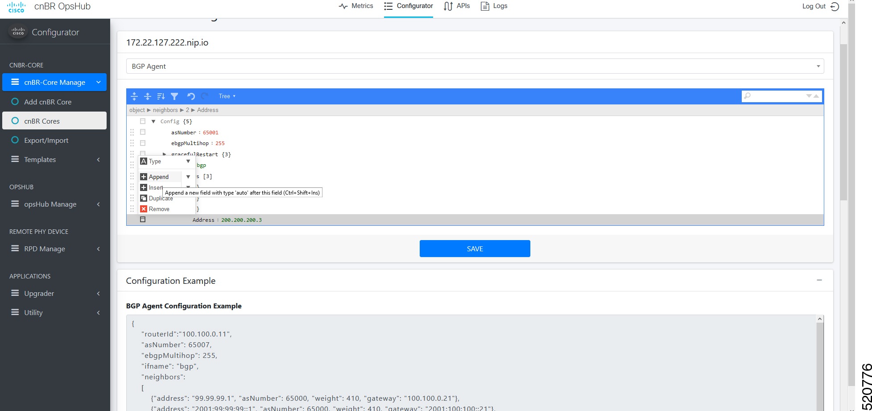Open the filter transform icon
This screenshot has height=411, width=872.
pos(174,96)
